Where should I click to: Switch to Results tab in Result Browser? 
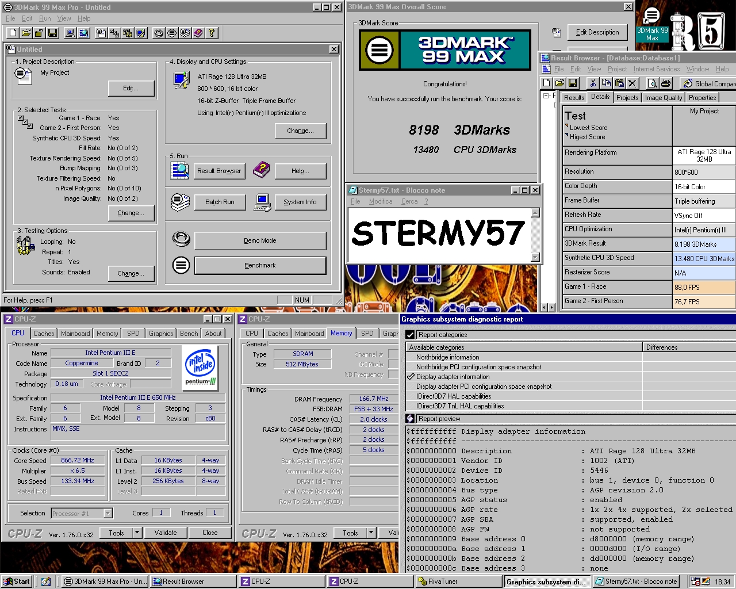(x=574, y=98)
